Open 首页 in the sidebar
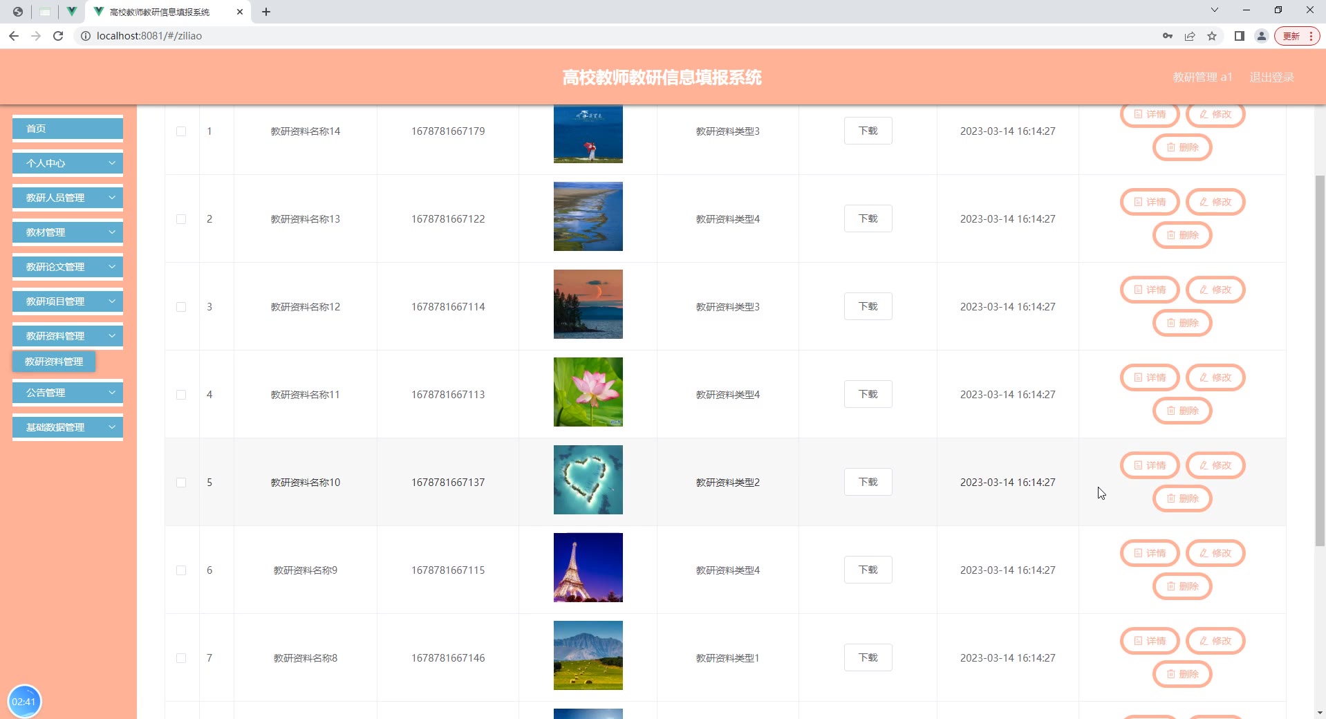The width and height of the screenshot is (1326, 719). 68,129
